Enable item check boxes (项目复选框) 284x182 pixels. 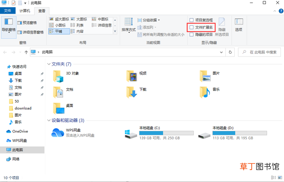click(x=201, y=20)
